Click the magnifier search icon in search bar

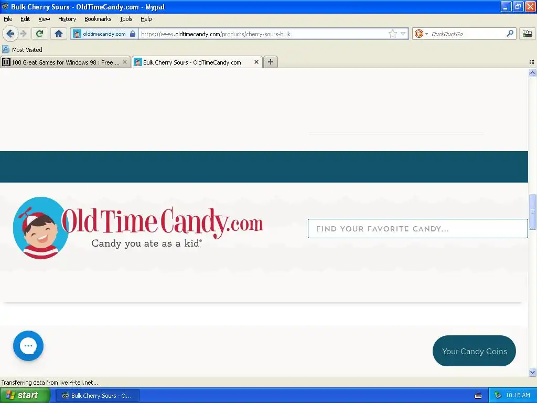pyautogui.click(x=510, y=34)
